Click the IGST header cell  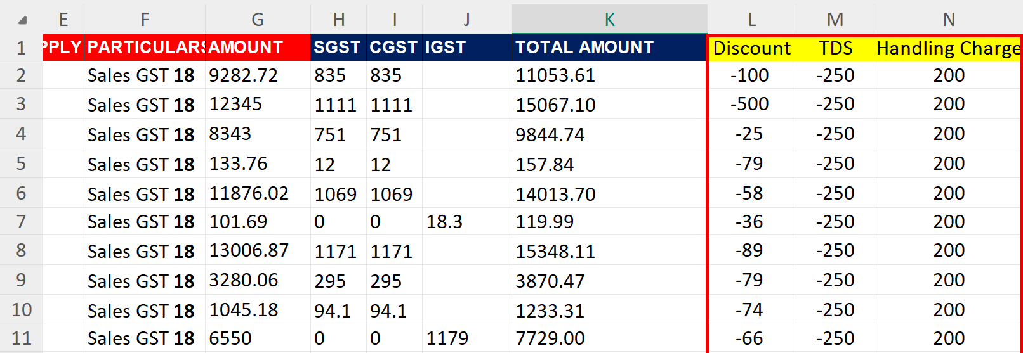pos(466,48)
